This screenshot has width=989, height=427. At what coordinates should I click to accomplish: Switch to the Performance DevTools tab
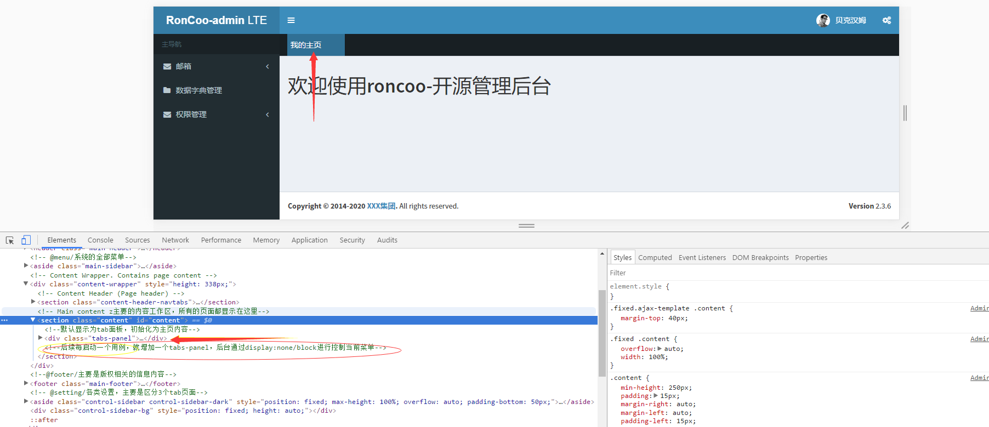tap(221, 240)
